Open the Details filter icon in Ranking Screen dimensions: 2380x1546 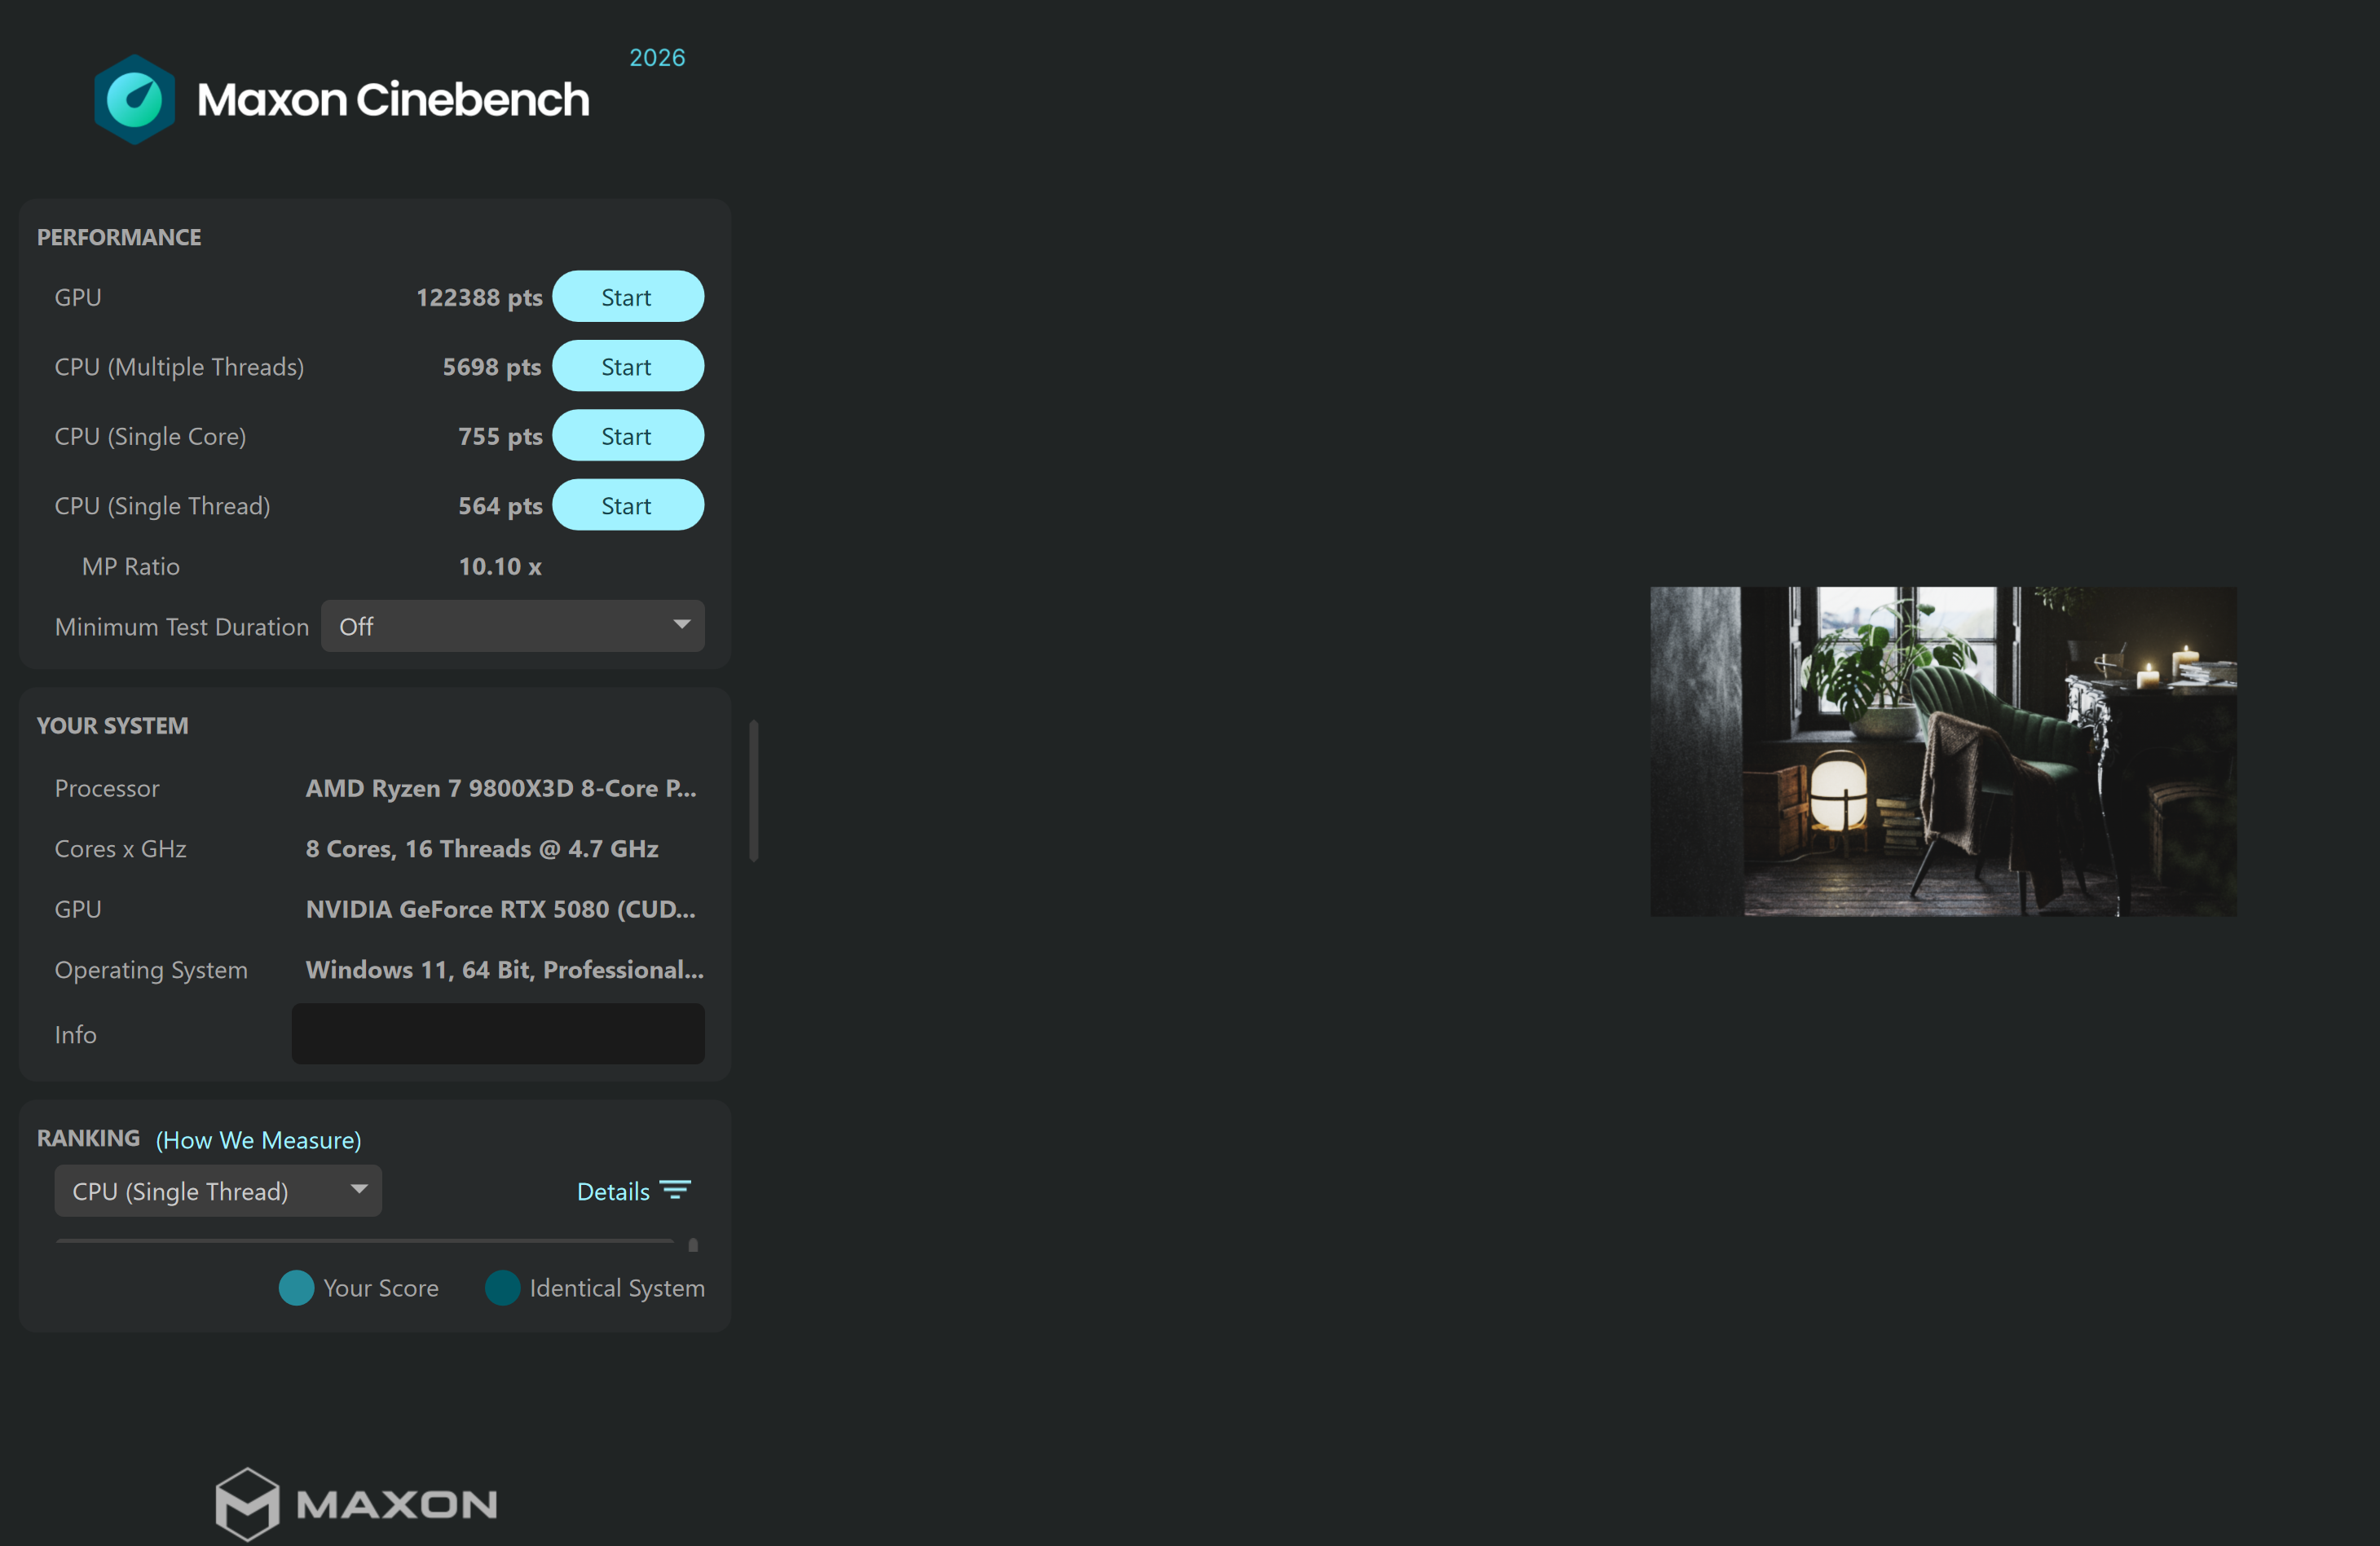676,1190
